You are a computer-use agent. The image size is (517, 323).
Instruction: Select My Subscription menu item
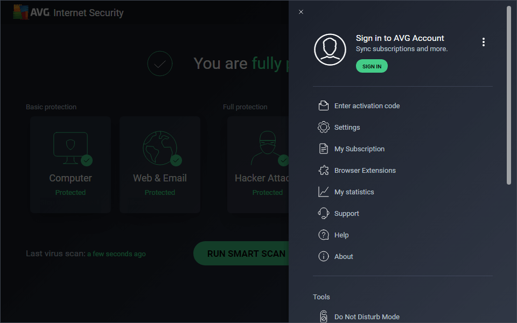coord(359,149)
